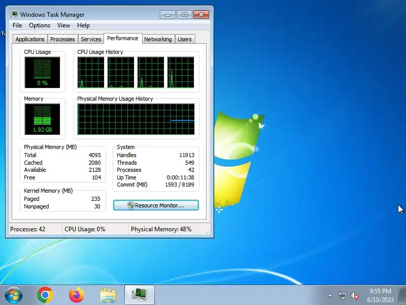
Task: Close the Task Manager window
Action: (201, 15)
